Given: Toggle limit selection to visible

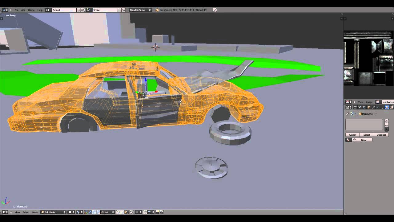Looking at the screenshot, I should pyautogui.click(x=131, y=212).
